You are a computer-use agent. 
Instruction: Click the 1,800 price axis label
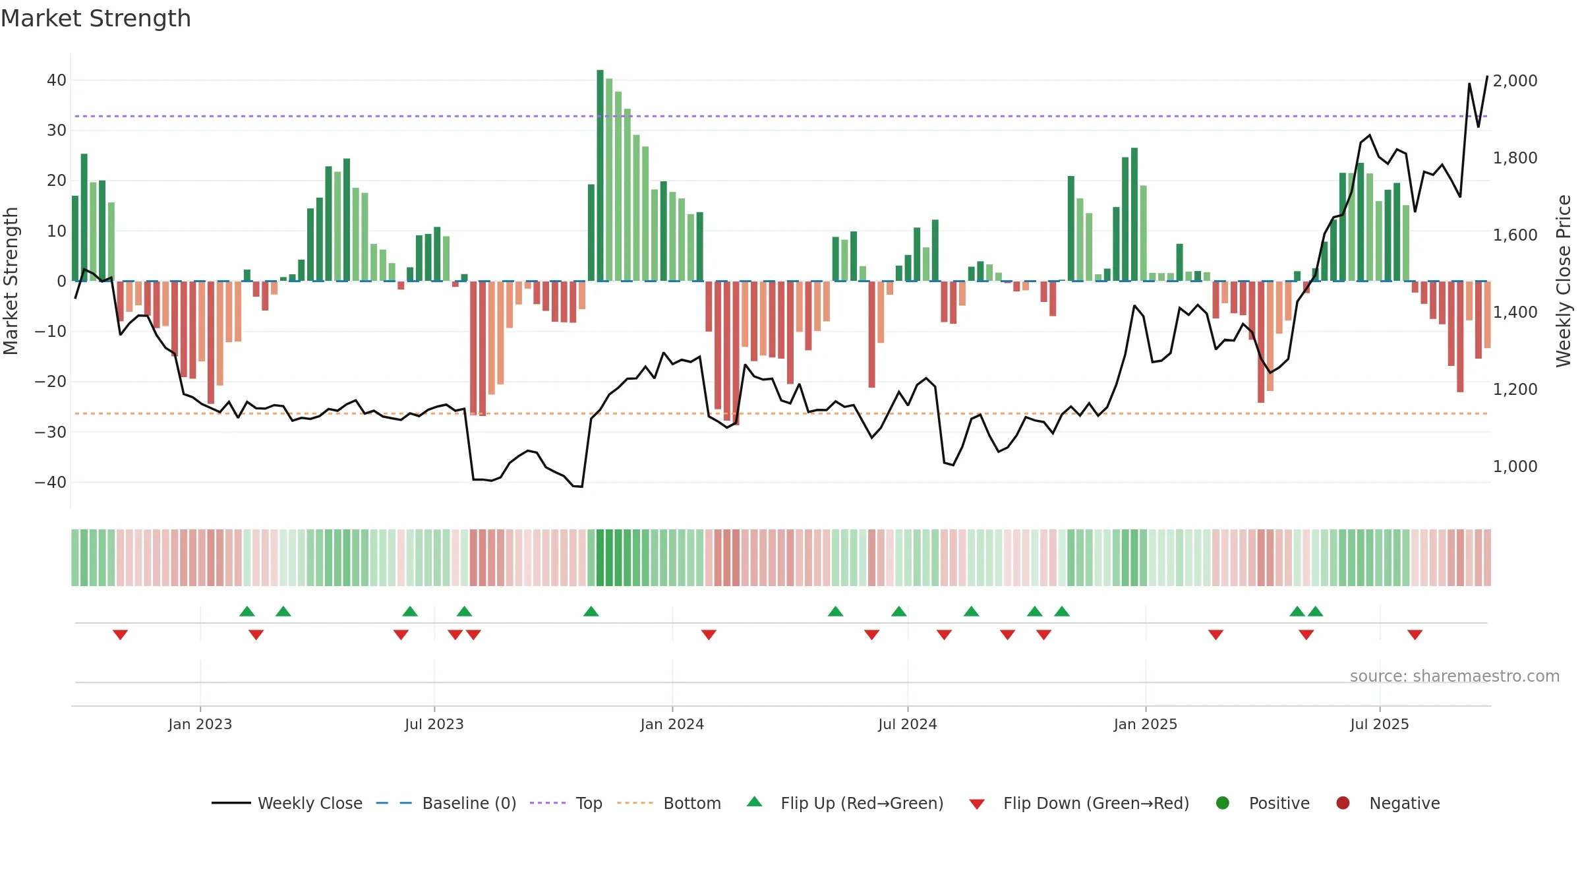pos(1515,158)
